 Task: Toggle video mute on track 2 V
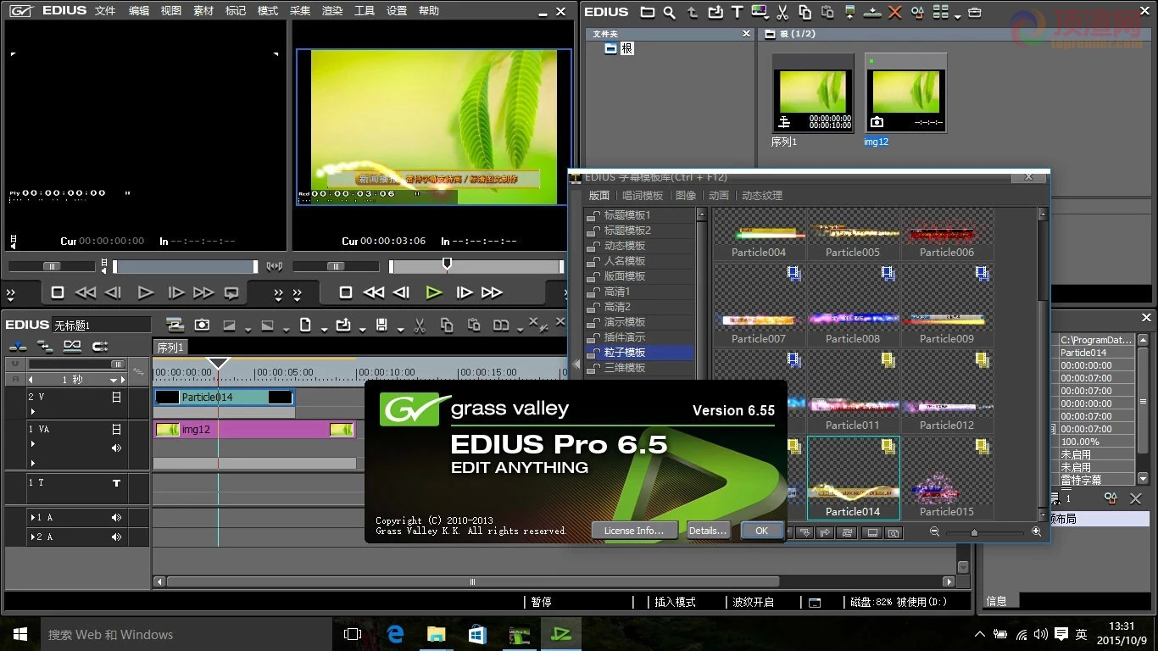117,397
